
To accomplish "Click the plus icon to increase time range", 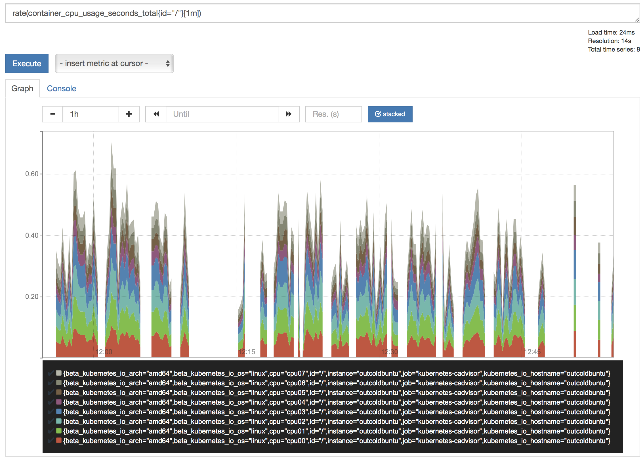I will pos(129,114).
